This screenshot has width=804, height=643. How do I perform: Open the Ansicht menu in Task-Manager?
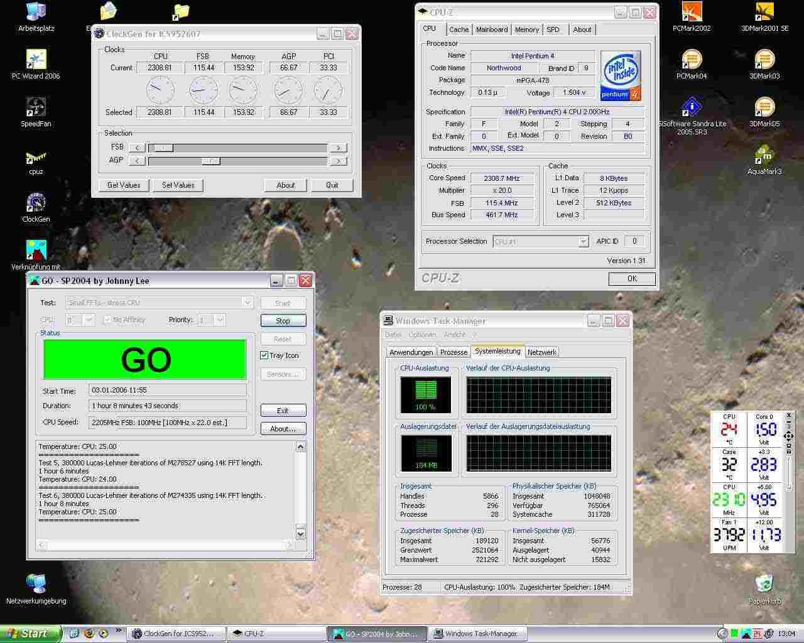(x=455, y=335)
